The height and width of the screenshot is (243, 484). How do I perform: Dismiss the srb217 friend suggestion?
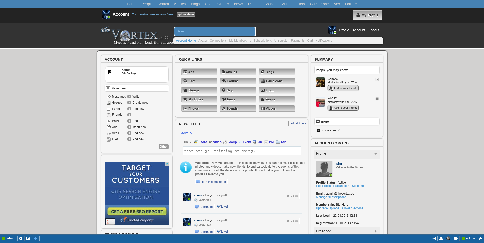pos(377,99)
